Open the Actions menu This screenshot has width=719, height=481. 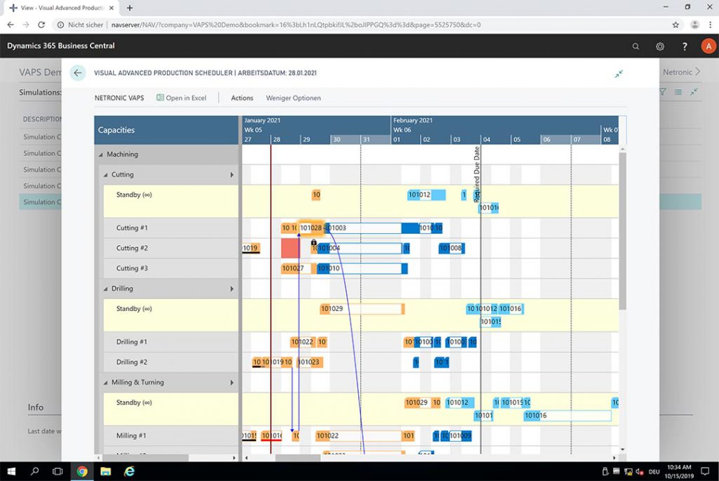(x=242, y=98)
